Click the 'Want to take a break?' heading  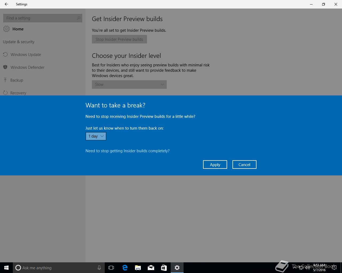tap(115, 105)
